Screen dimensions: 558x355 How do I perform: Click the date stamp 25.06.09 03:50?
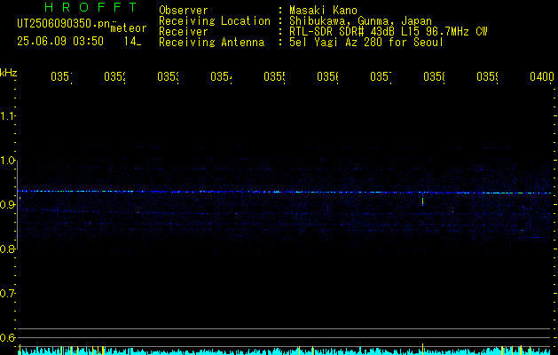[60, 42]
